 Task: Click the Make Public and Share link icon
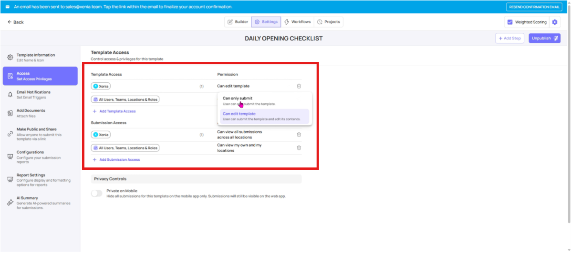(10, 134)
